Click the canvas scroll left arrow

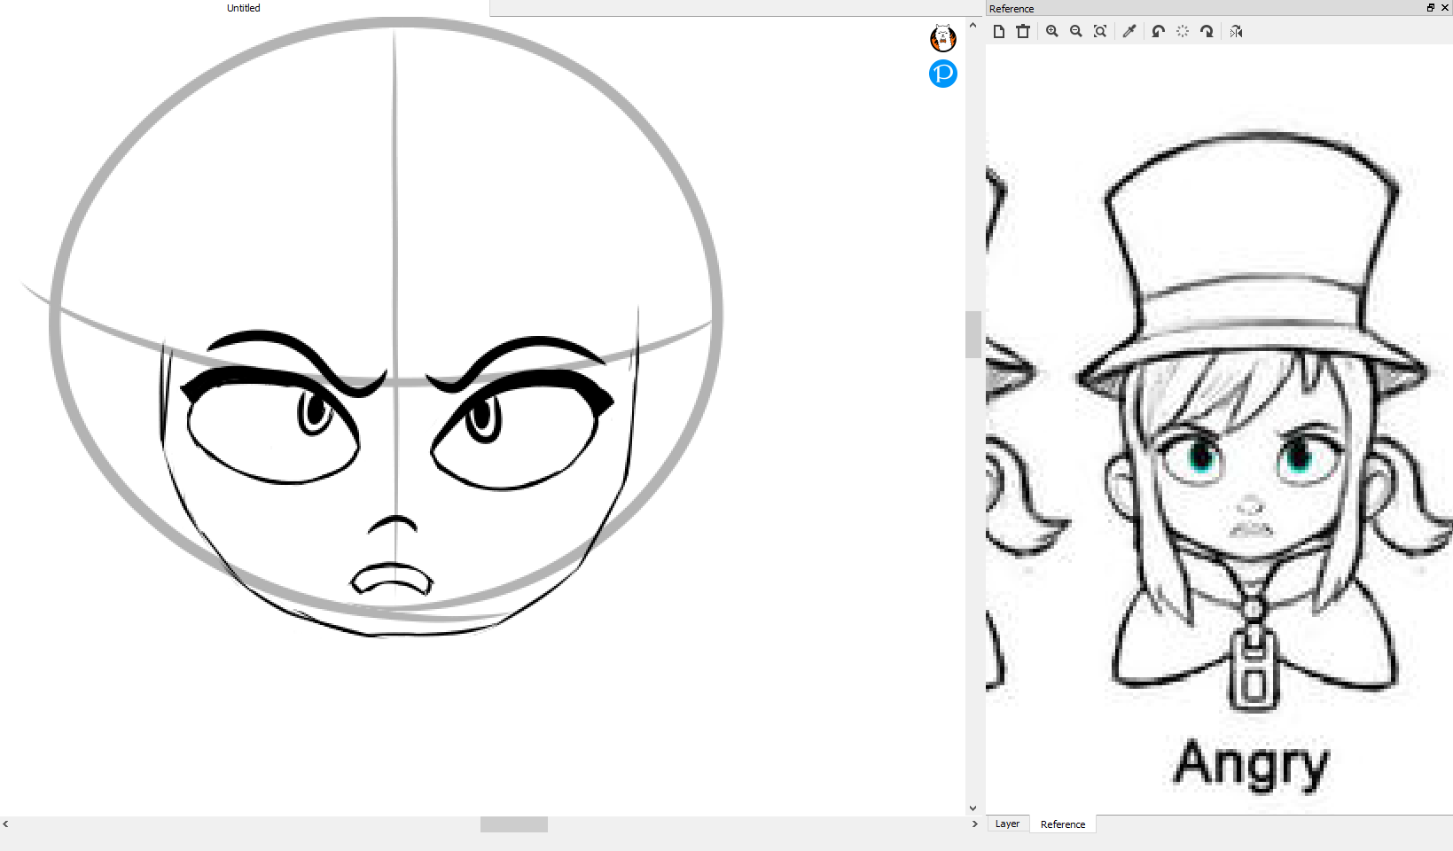coord(6,824)
